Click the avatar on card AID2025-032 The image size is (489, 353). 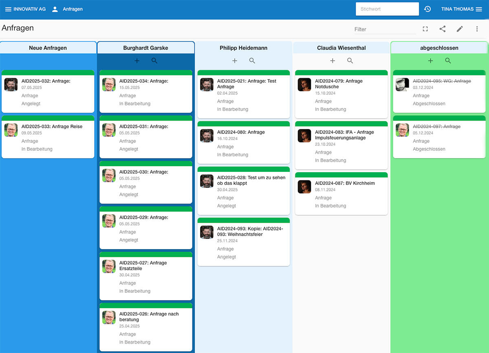11,84
